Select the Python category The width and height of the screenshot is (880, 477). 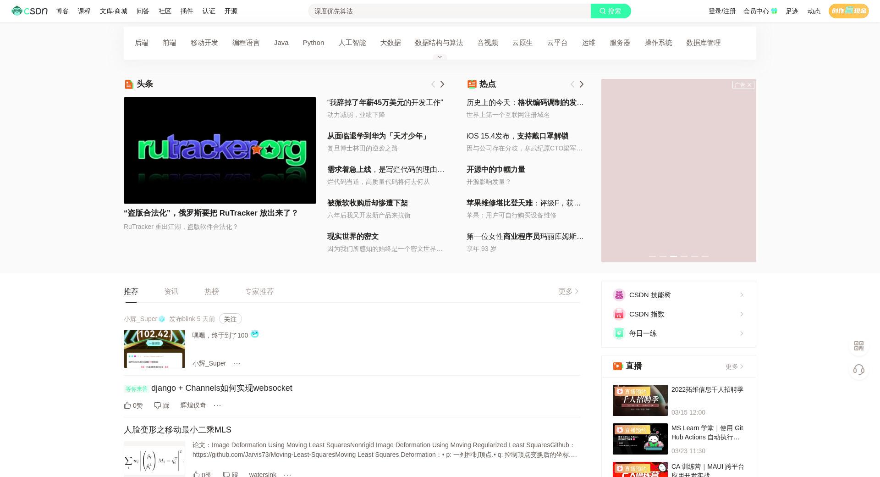(313, 43)
